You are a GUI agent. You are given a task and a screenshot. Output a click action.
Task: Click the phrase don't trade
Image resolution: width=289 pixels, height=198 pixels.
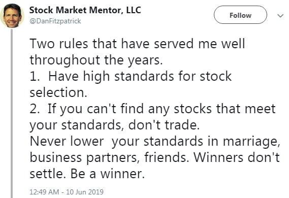(x=164, y=125)
